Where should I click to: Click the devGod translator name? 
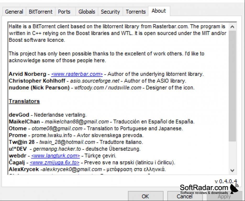19,115
